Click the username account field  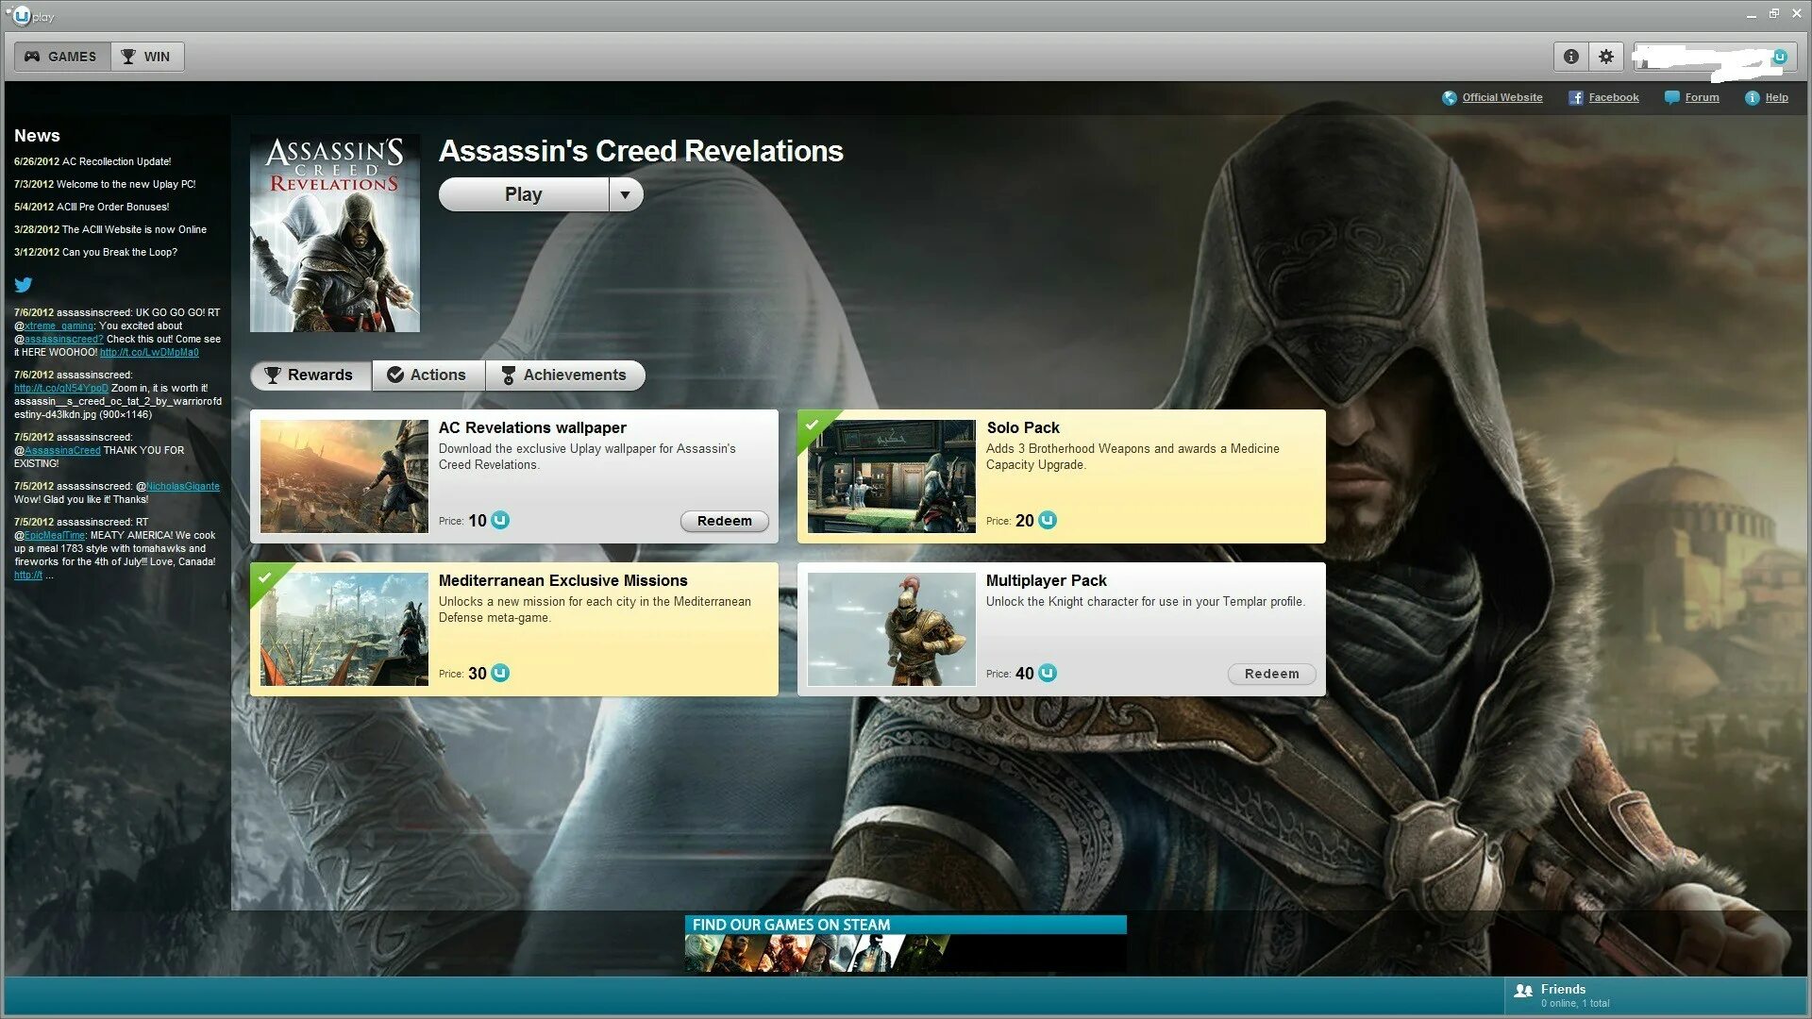(1715, 57)
